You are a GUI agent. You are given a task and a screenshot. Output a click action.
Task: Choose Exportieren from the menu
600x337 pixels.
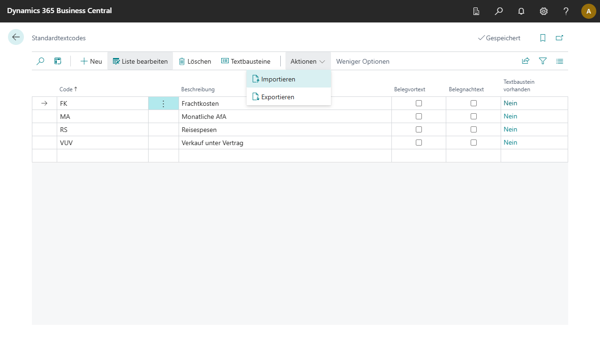pos(277,97)
